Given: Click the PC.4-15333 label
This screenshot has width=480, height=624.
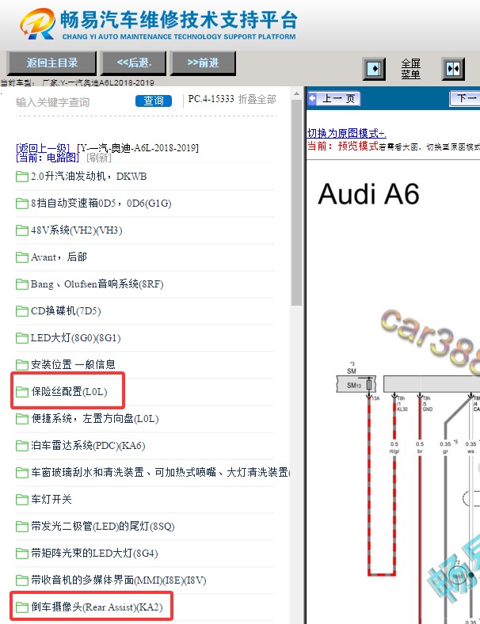Looking at the screenshot, I should pos(211,99).
